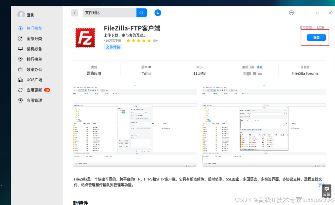This screenshot has height=205, width=335.
Task: Focus the search field containing 文件对比
Action: click(109, 13)
